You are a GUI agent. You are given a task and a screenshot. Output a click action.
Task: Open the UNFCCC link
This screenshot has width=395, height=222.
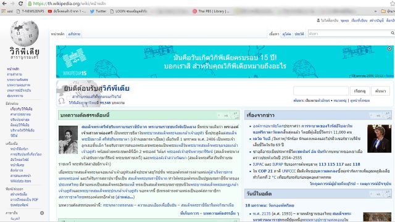289,171
